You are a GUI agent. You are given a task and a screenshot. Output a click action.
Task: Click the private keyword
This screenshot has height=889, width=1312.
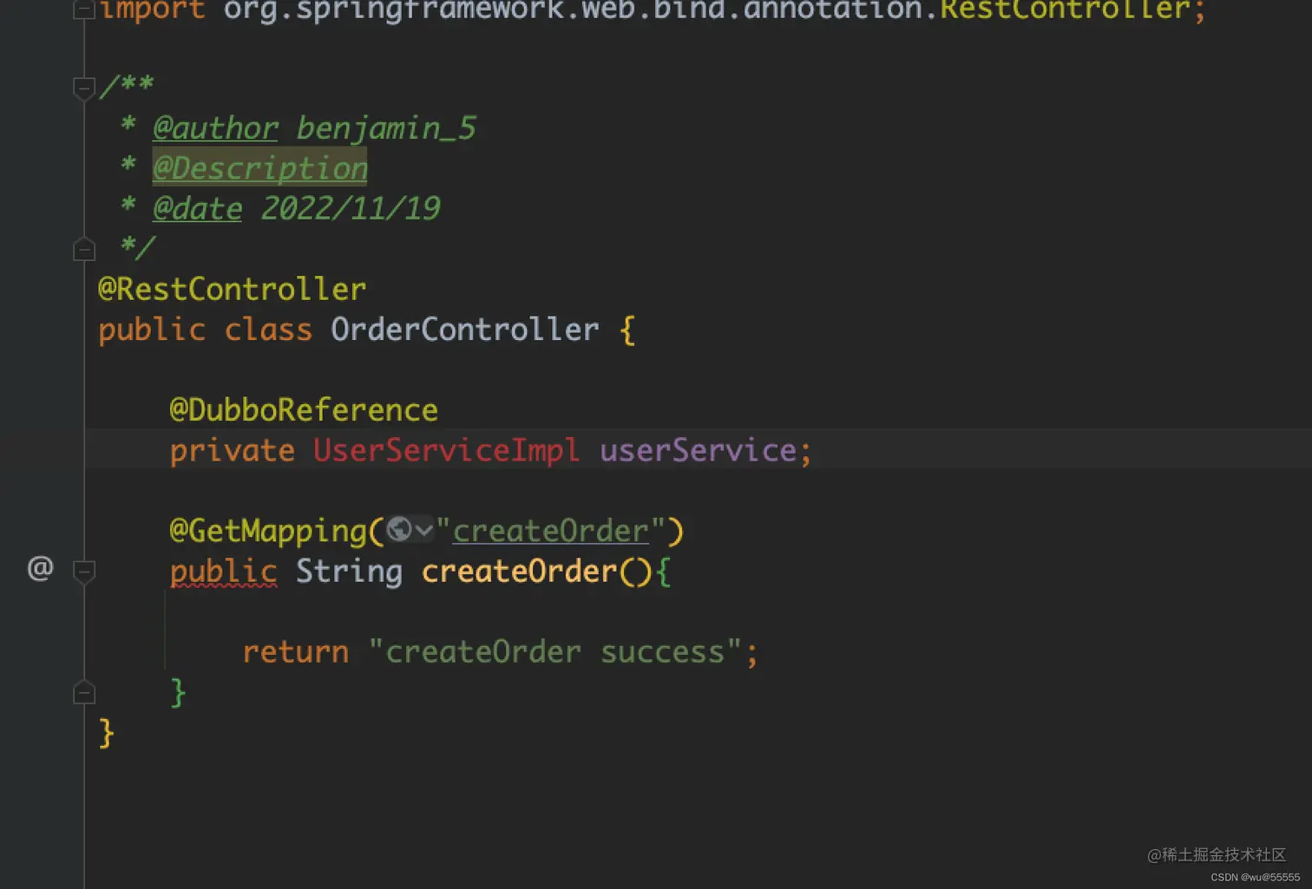point(232,451)
